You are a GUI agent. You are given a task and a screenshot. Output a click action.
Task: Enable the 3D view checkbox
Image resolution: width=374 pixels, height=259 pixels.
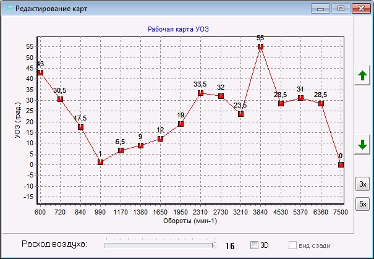[254, 245]
